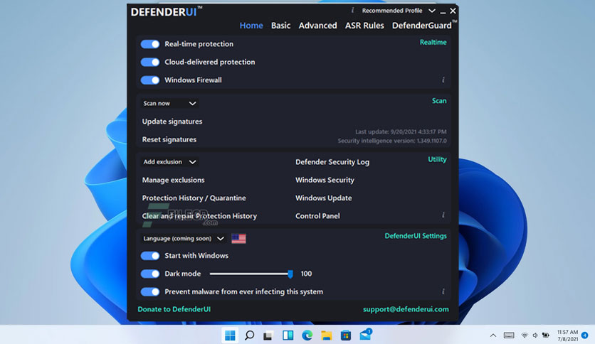Viewport: 595px width, 344px height.
Task: Disable Real-time protection toggle
Action: (150, 44)
